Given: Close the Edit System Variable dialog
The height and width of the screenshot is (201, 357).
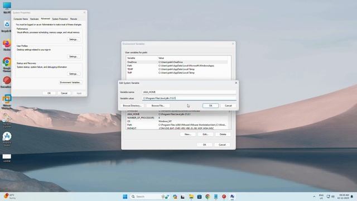Looking at the screenshot, I should click(x=236, y=83).
